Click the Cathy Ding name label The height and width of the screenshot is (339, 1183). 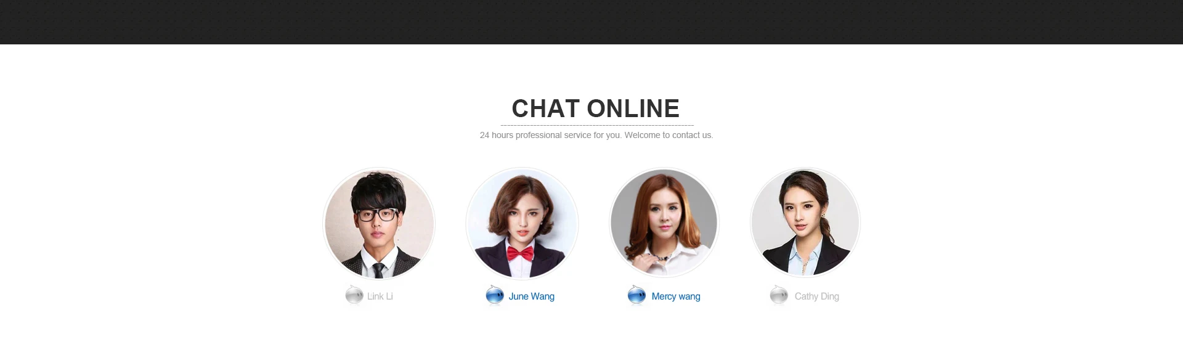click(x=816, y=296)
